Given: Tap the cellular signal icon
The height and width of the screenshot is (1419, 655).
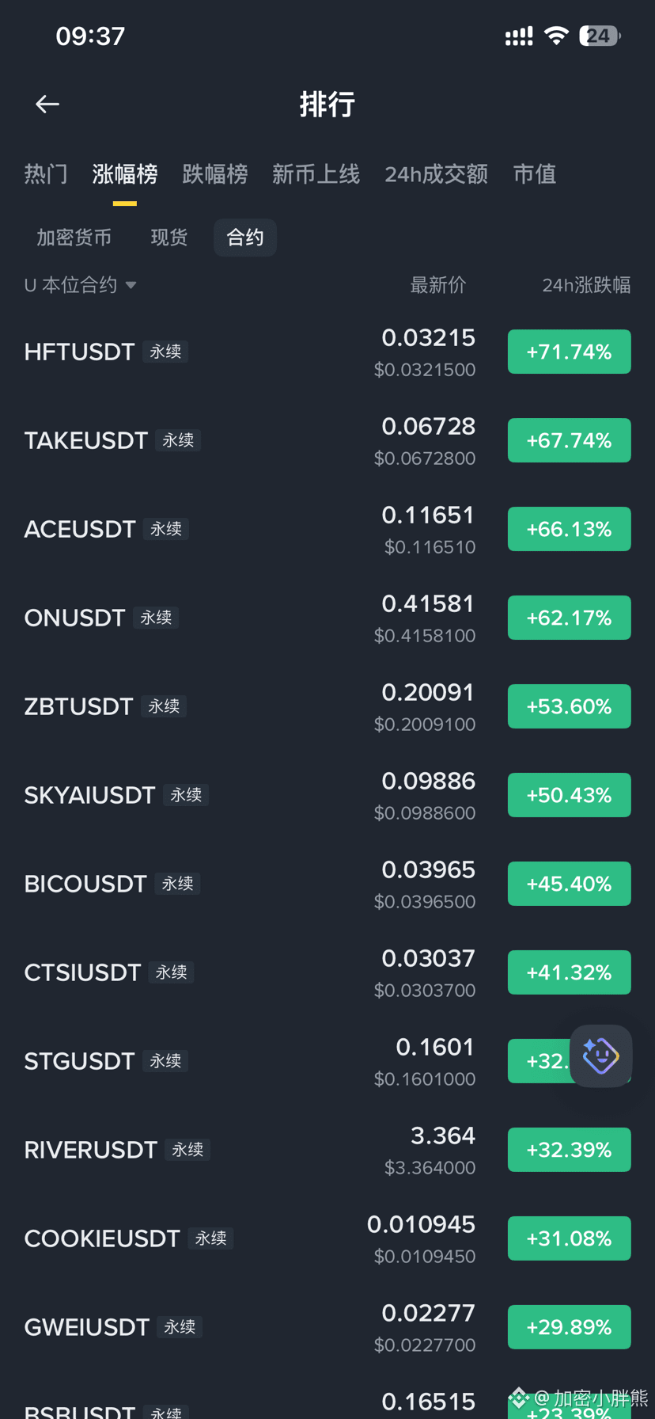Looking at the screenshot, I should 519,36.
